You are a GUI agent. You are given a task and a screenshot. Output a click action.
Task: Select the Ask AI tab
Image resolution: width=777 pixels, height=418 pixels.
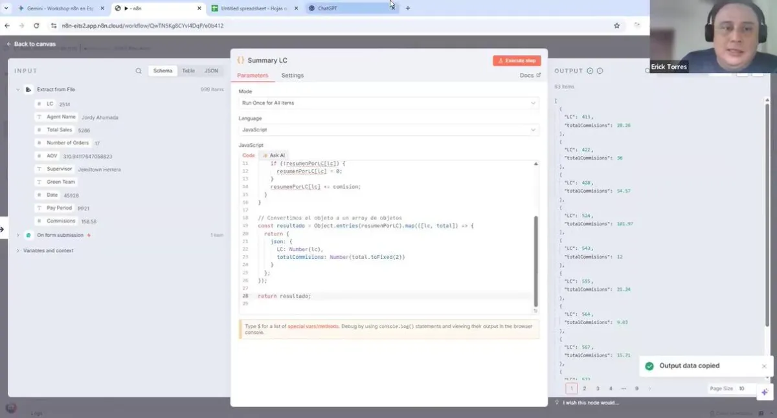[x=273, y=155]
